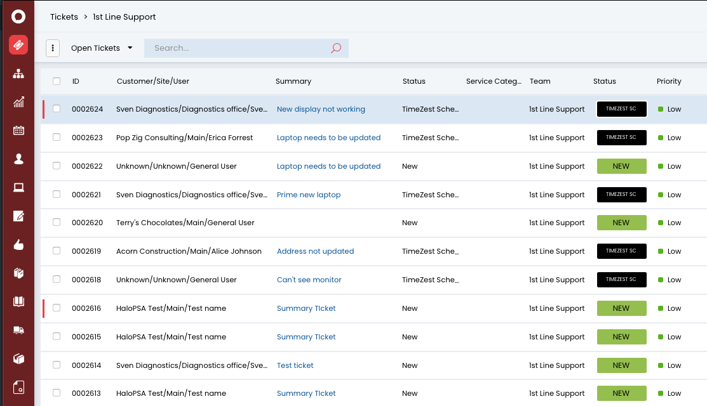Click into the Search tickets field

tap(238, 48)
